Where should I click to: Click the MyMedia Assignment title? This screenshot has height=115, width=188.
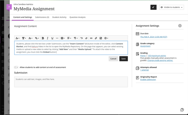click(x=34, y=9)
